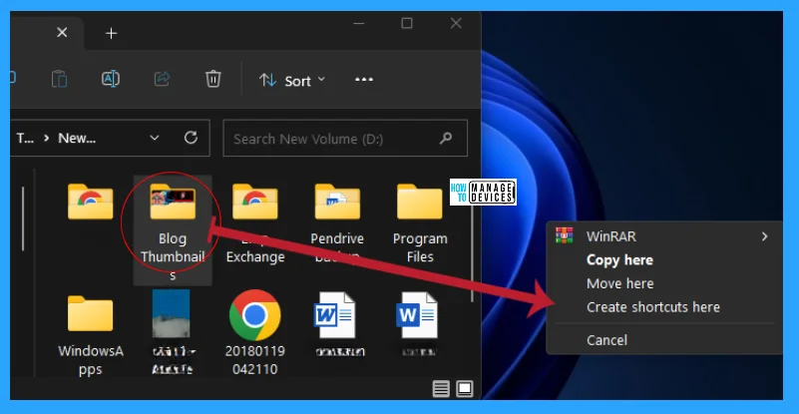Open the See more three-dots menu
Image resolution: width=799 pixels, height=414 pixels.
pos(364,80)
